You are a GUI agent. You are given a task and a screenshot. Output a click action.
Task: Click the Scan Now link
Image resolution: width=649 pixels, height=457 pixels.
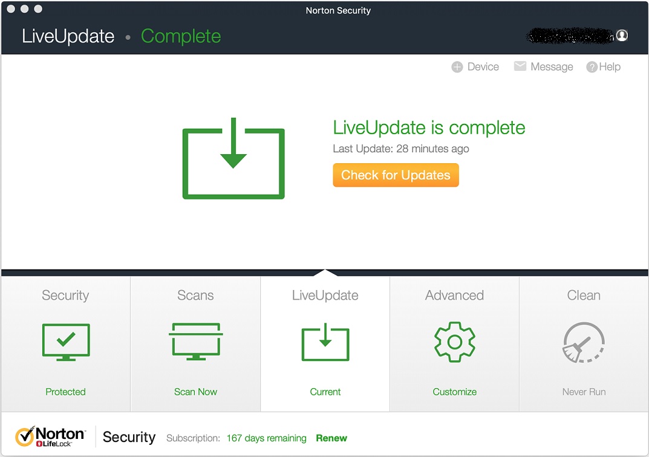click(195, 392)
